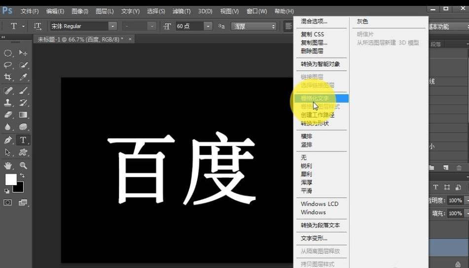Choose 文字变形... in the context menu
The image size is (469, 268).
click(x=314, y=238)
